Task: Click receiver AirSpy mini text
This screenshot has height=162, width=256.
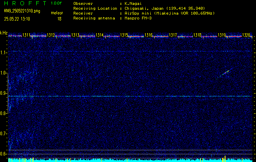Action: pos(170,13)
